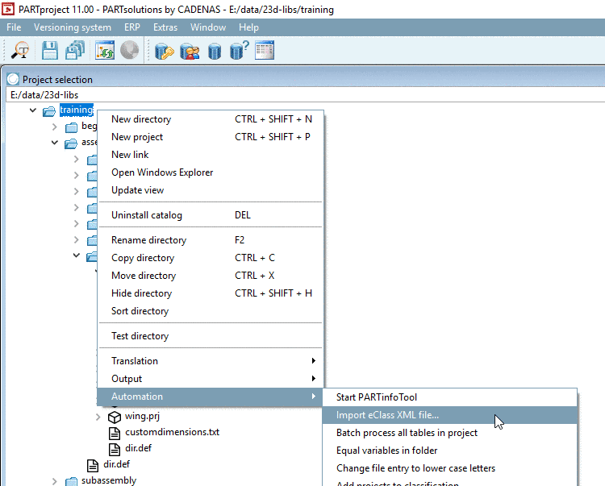Click the customdimensions.txt file icon
The width and height of the screenshot is (605, 486).
pos(115,433)
